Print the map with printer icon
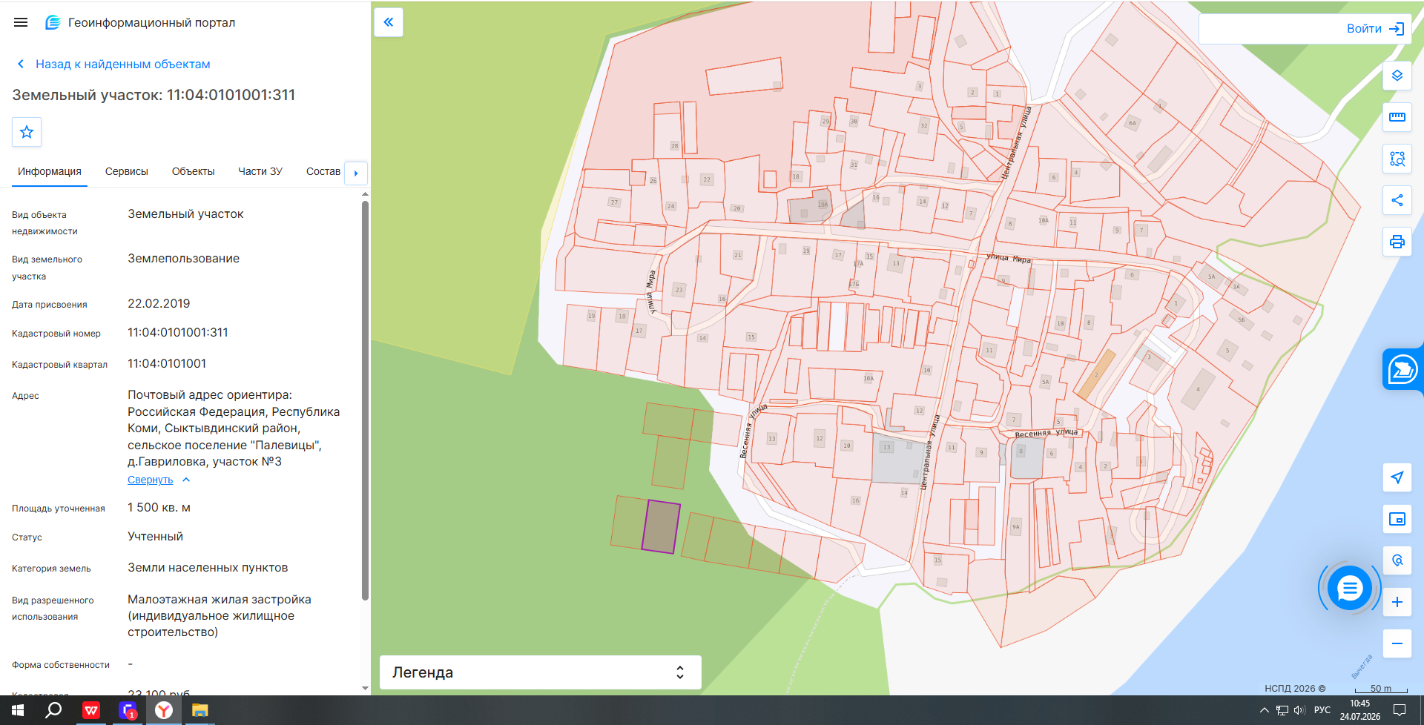Viewport: 1424px width, 725px height. click(1397, 242)
